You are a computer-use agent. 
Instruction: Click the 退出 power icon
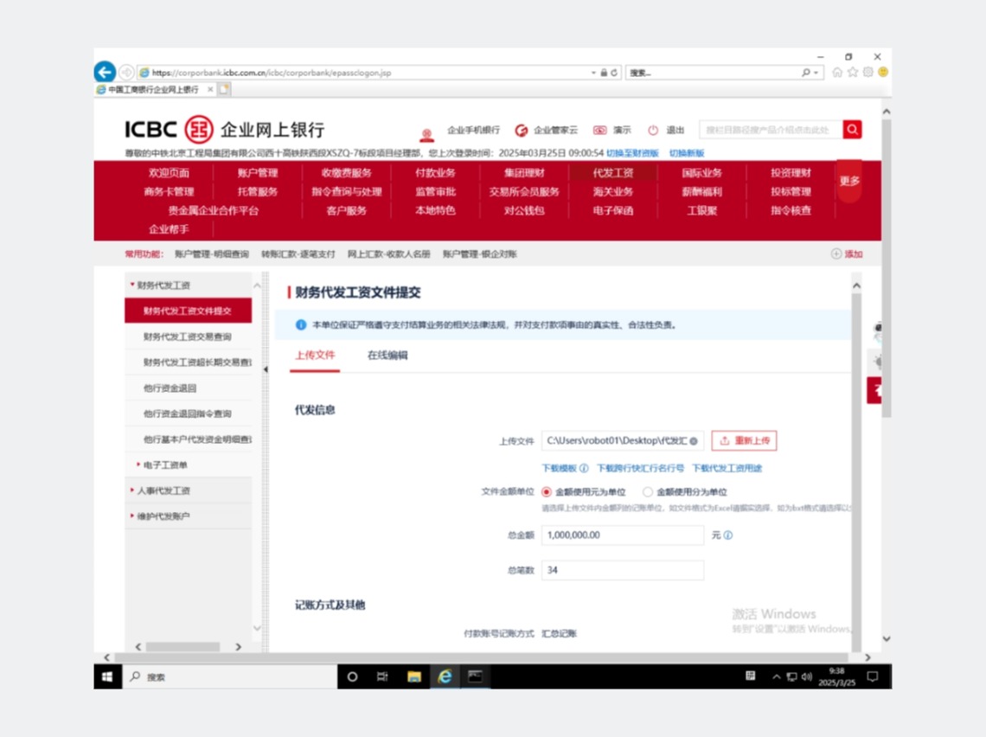click(653, 130)
